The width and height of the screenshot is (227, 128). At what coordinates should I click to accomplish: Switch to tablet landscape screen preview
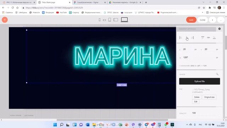coord(116,20)
